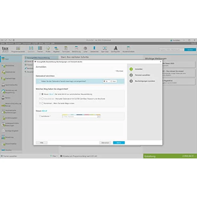The height and width of the screenshot is (197, 197).
Task: Open the Datei menu
Action: (2, 43)
